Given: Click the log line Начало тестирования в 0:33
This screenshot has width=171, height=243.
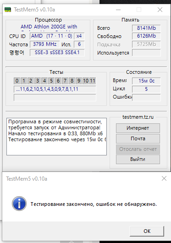Looking at the screenshot, I should coord(55,133).
